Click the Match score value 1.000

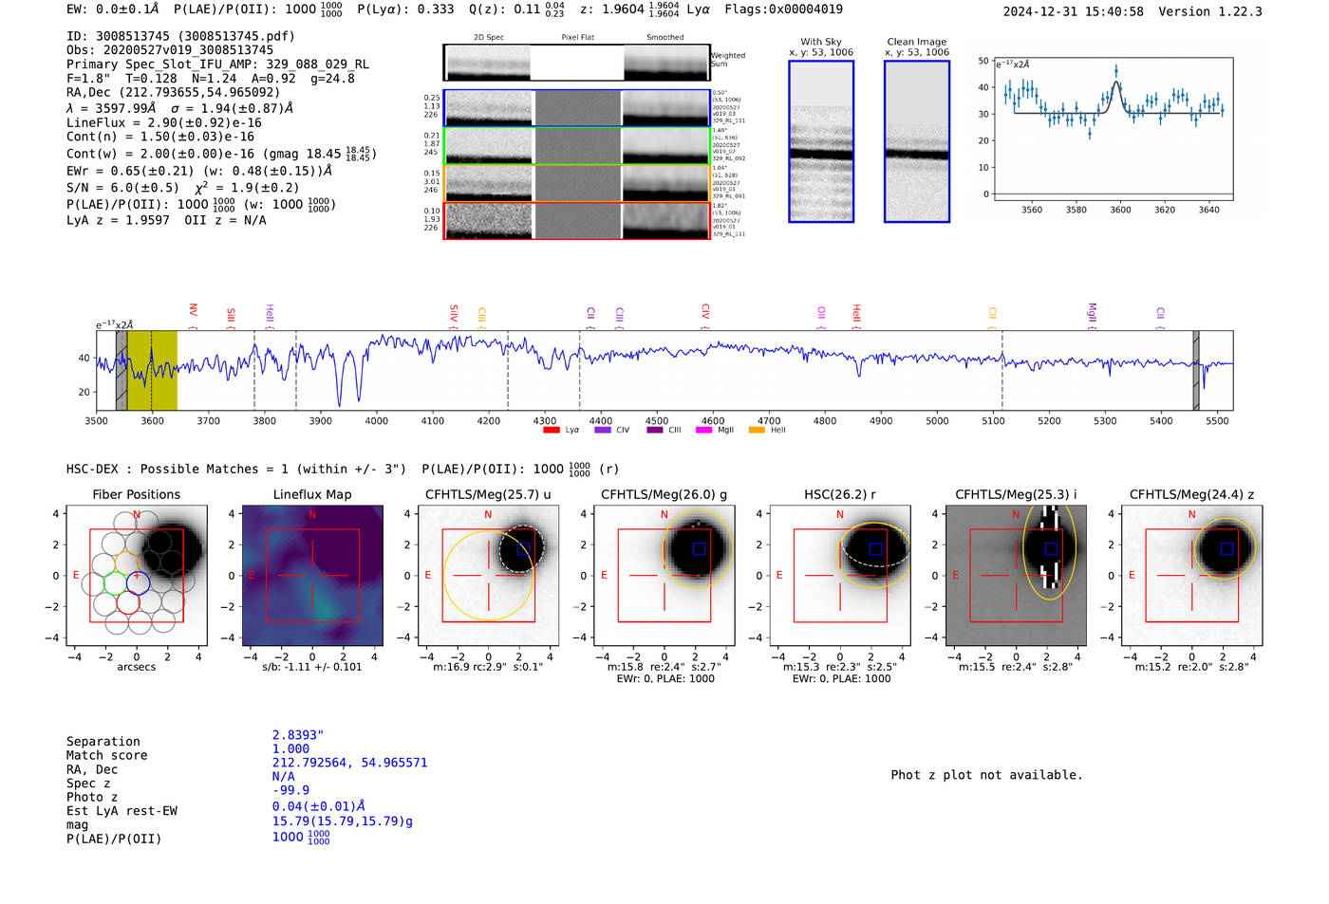(x=290, y=749)
